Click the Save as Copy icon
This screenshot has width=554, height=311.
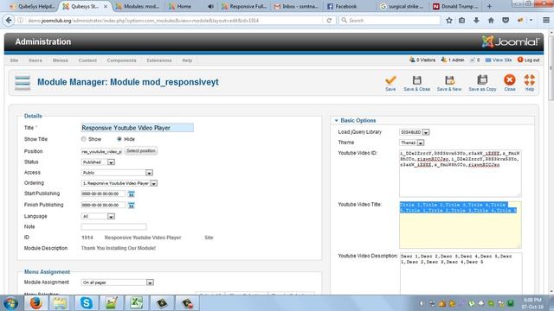pyautogui.click(x=482, y=80)
